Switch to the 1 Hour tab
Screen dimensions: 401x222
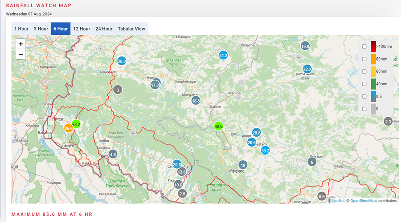pos(21,29)
